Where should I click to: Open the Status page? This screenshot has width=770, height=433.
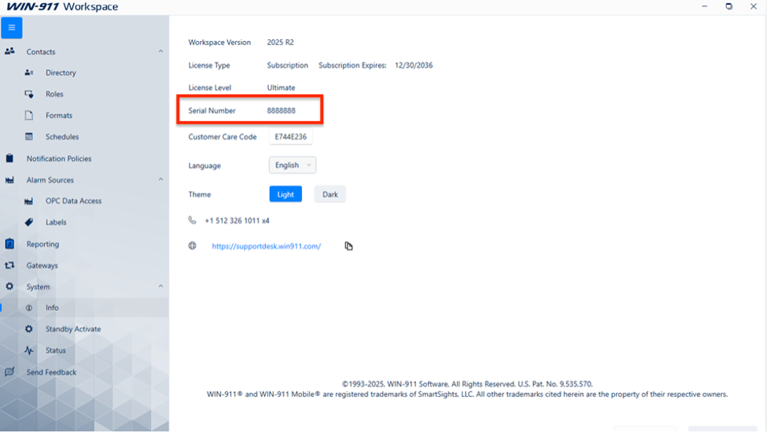(56, 350)
